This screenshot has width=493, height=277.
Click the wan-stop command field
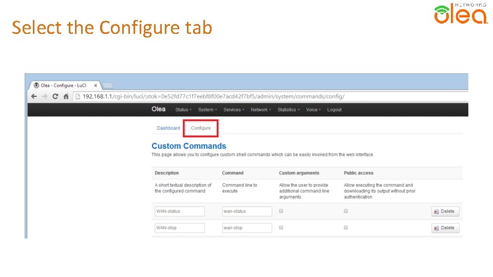(247, 228)
